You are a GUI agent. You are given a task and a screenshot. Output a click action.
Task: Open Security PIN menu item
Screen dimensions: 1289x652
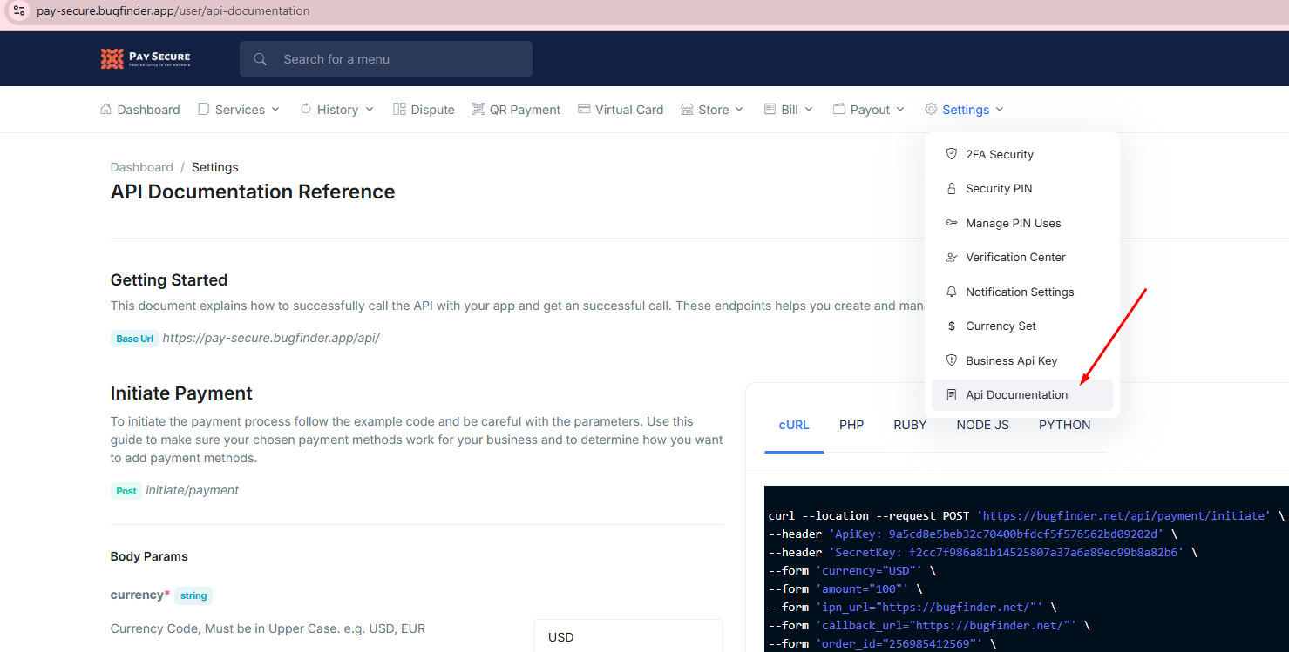tap(1021, 188)
